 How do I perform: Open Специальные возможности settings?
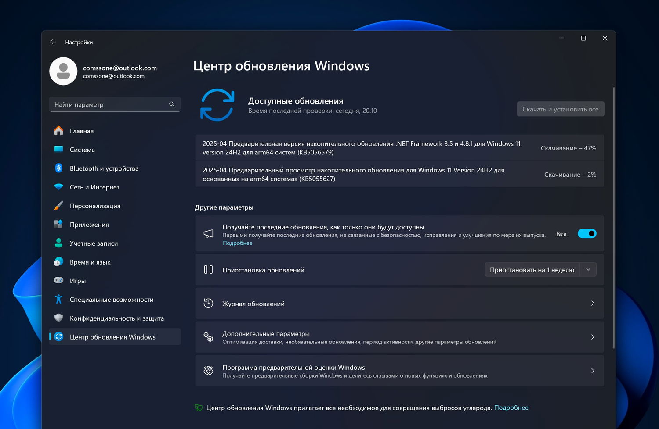tap(115, 300)
